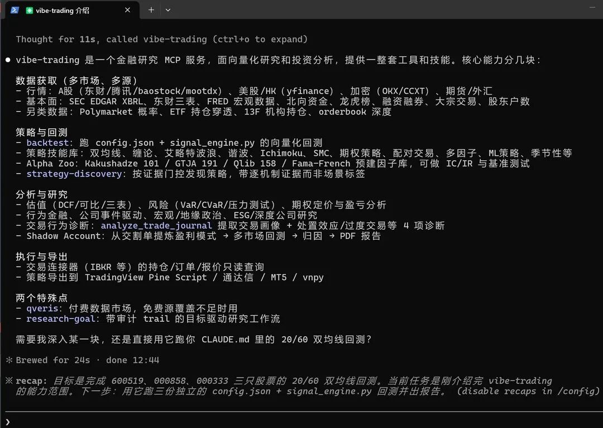Click the heading '两个特殊点'
The image size is (603, 428).
(x=41, y=298)
